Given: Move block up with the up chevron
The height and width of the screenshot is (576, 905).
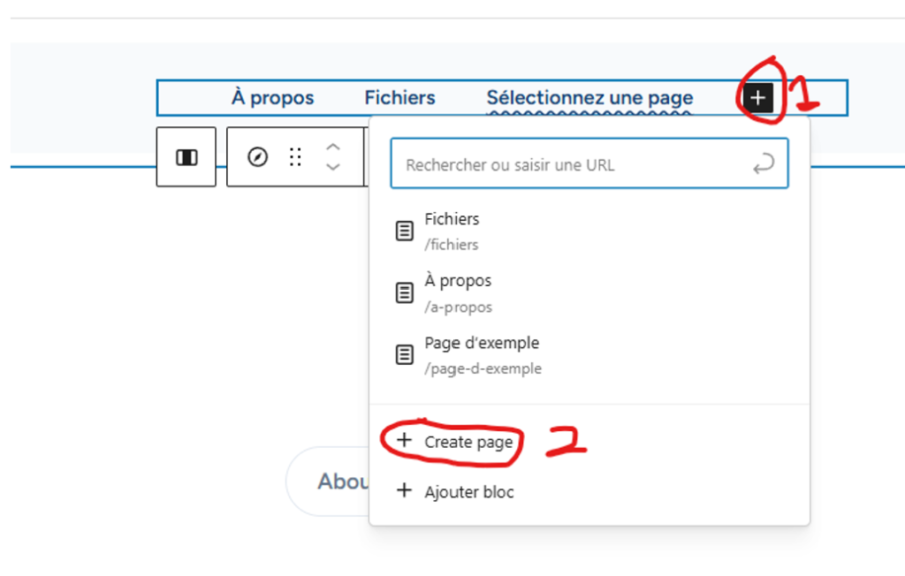Looking at the screenshot, I should (333, 148).
